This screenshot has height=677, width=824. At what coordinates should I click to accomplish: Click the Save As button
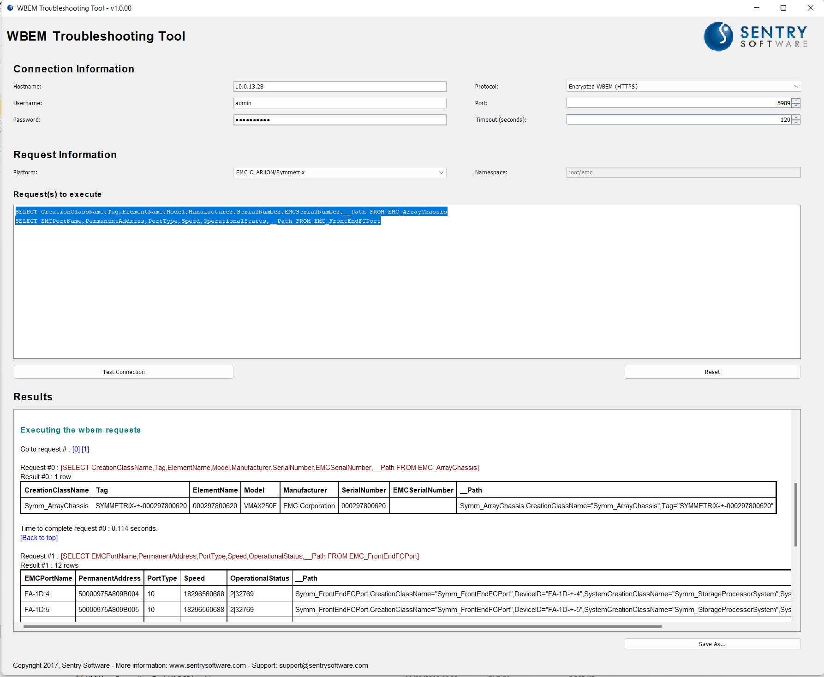click(x=712, y=643)
